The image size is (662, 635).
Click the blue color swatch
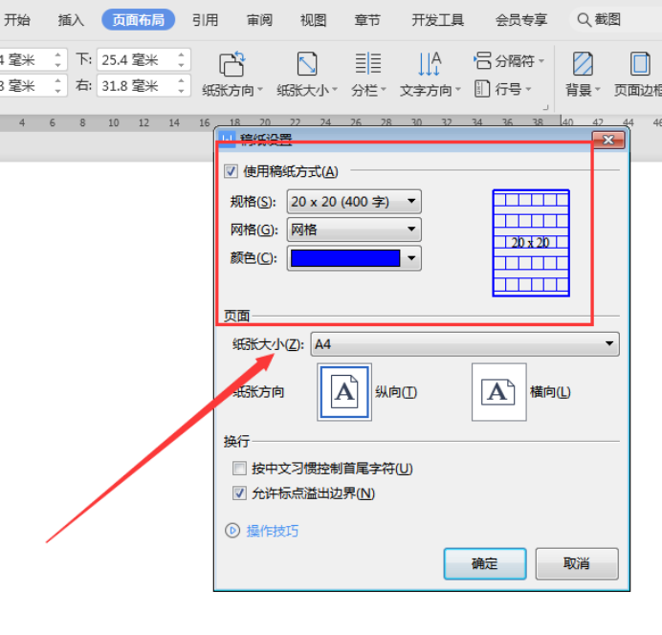[345, 258]
